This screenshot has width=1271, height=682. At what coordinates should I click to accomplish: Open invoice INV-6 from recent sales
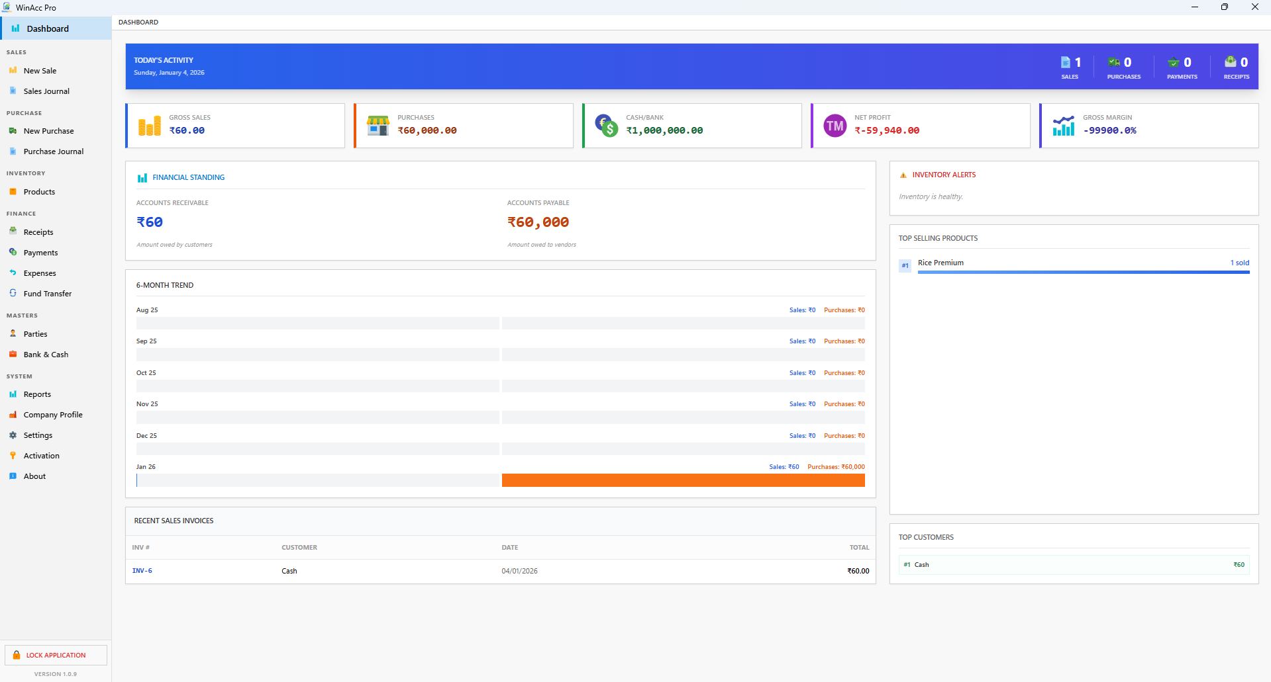click(x=142, y=570)
